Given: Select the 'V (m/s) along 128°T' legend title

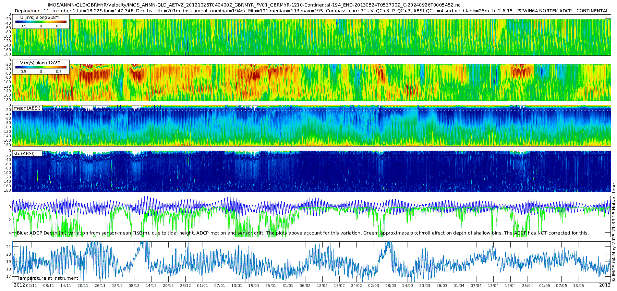Looking at the screenshot, I should click(x=40, y=63).
